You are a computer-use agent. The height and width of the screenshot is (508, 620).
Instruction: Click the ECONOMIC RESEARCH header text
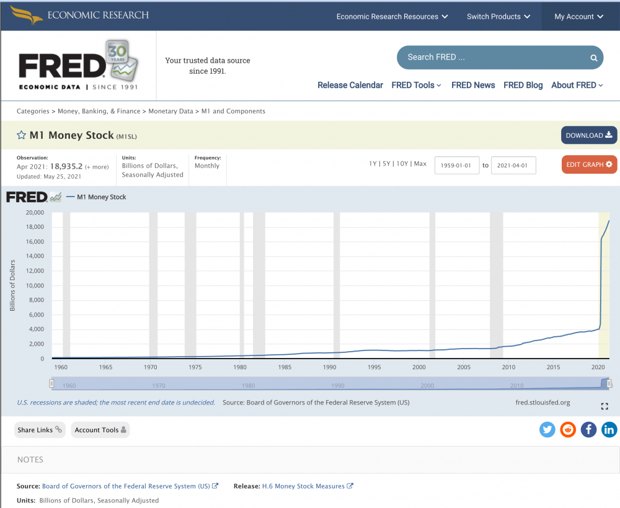[98, 15]
